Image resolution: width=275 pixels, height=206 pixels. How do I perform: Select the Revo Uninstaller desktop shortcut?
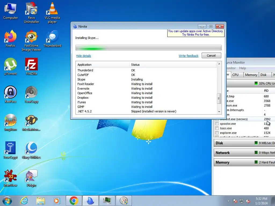click(x=31, y=13)
